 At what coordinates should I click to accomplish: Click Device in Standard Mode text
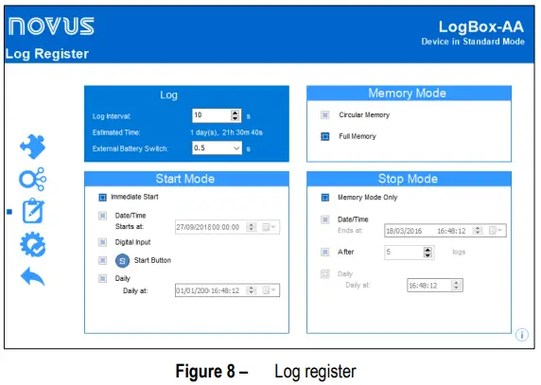(473, 42)
